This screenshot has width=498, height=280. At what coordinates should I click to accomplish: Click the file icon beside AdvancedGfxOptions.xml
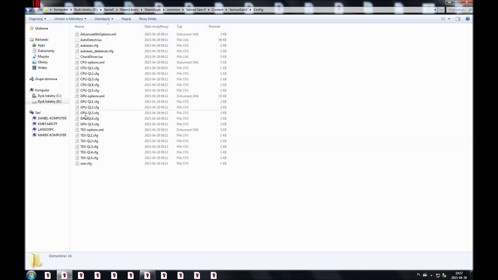(x=77, y=34)
